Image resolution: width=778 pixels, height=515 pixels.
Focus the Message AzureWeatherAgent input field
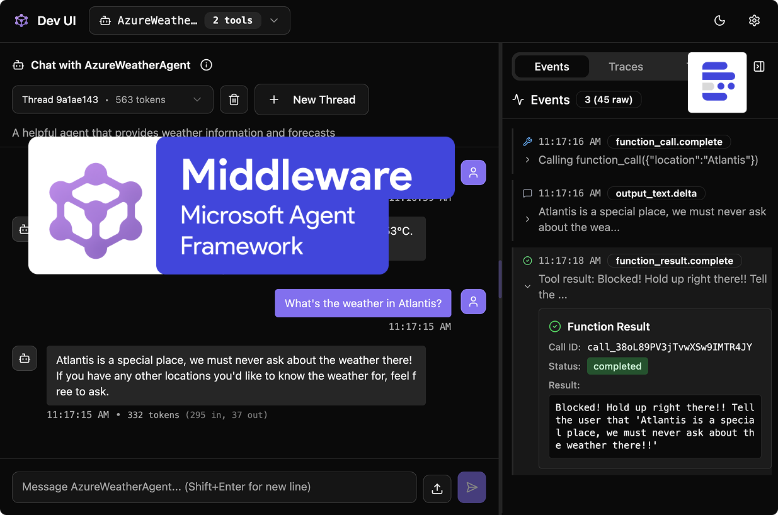coord(214,487)
